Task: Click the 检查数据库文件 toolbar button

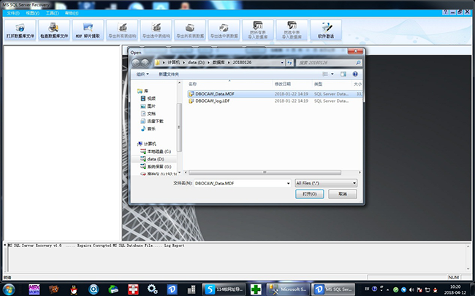Action: (x=54, y=30)
